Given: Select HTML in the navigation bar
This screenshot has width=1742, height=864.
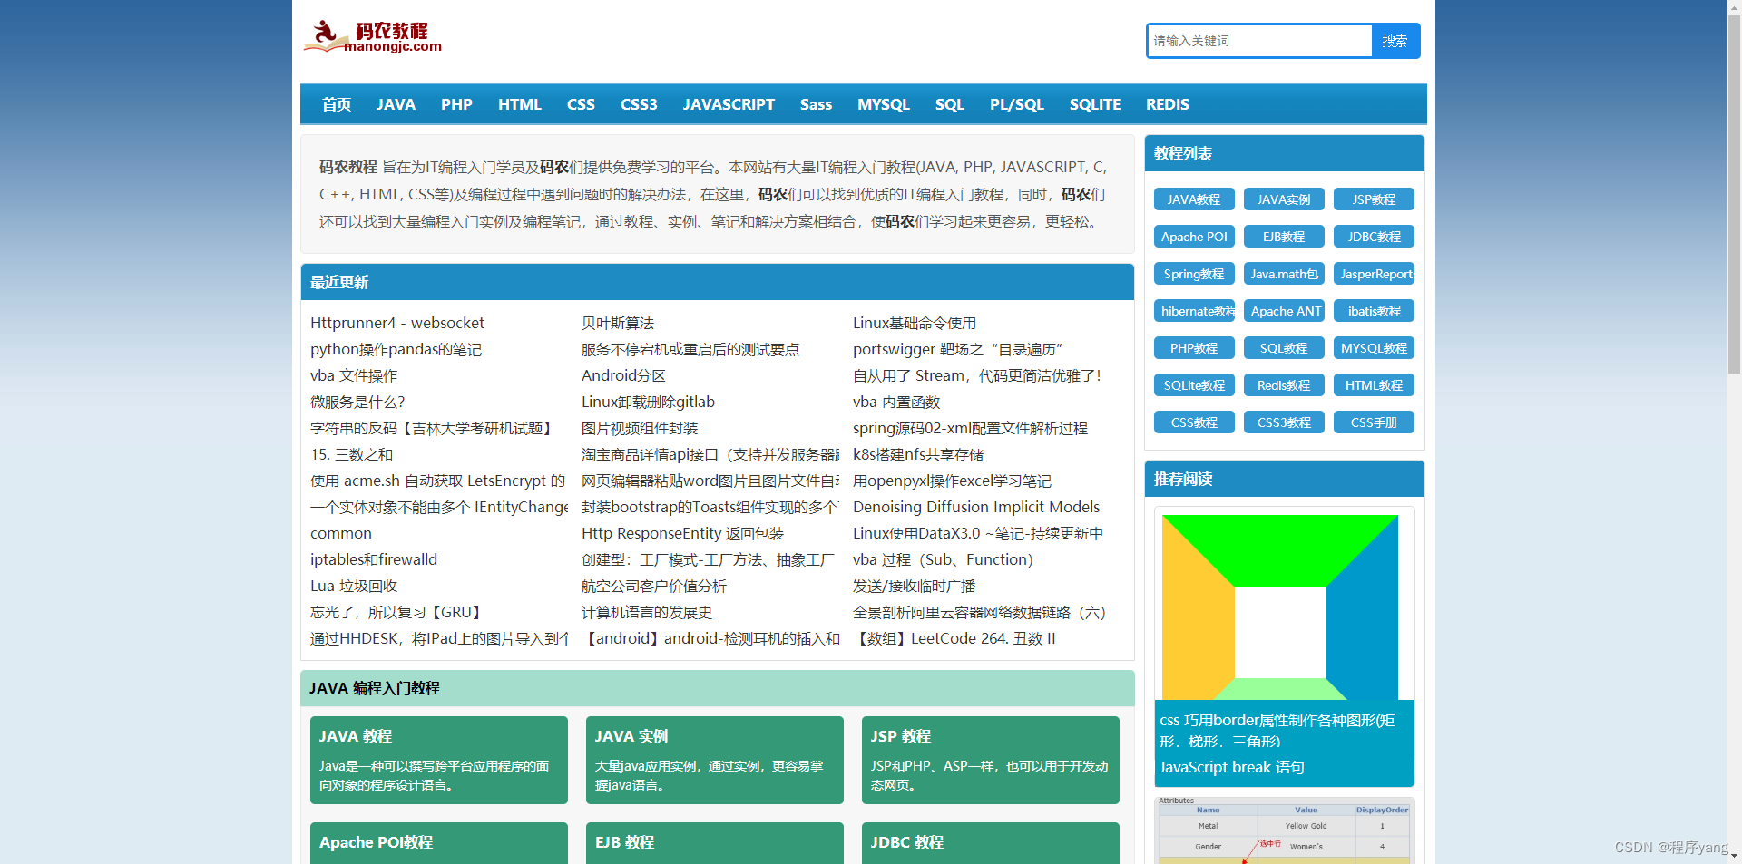Looking at the screenshot, I should pos(520,104).
